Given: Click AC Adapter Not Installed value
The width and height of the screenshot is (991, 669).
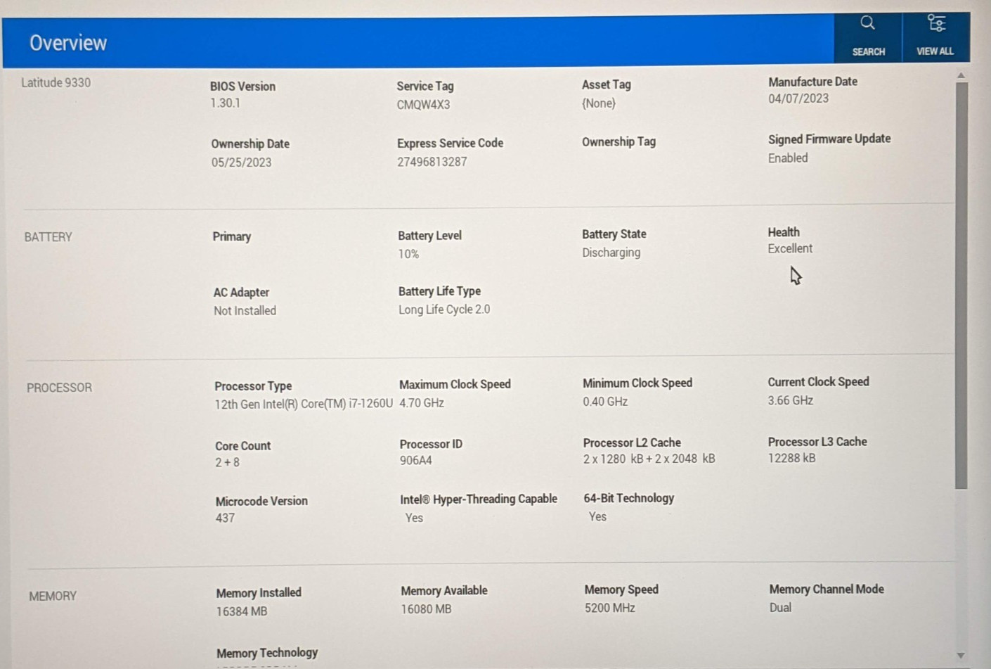Looking at the screenshot, I should click(245, 311).
